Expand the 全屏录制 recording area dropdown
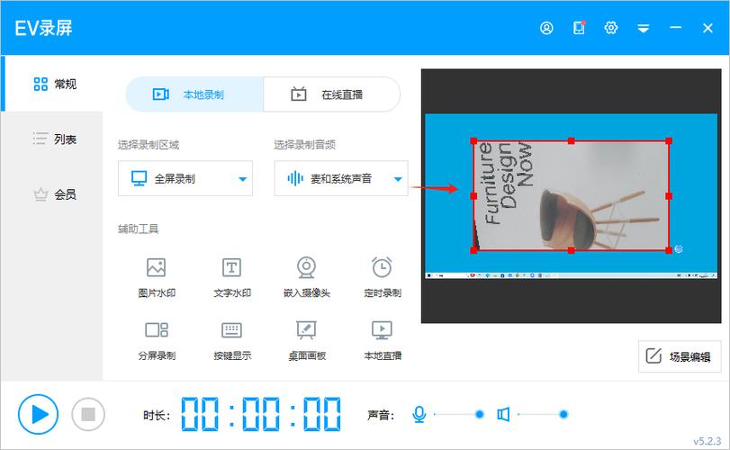The height and width of the screenshot is (450, 730). click(x=242, y=179)
